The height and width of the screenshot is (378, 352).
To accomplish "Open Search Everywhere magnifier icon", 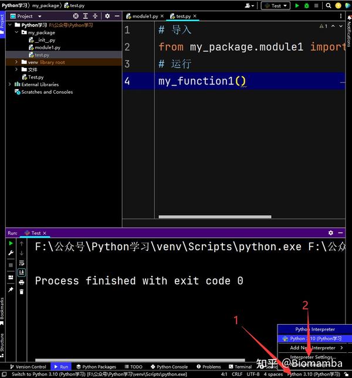I will pyautogui.click(x=329, y=5).
